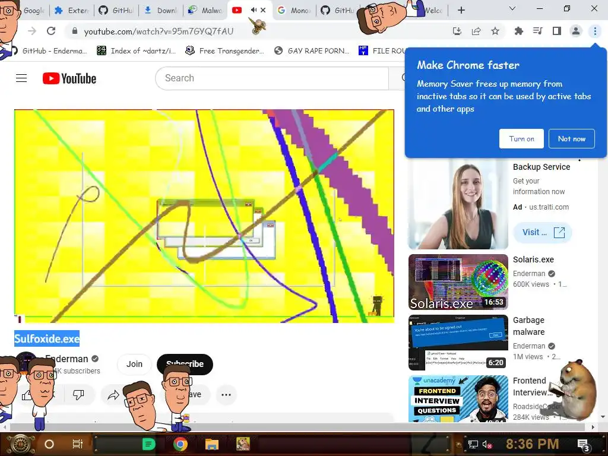Open Frontend Interview Questions thumbnail

point(458,398)
